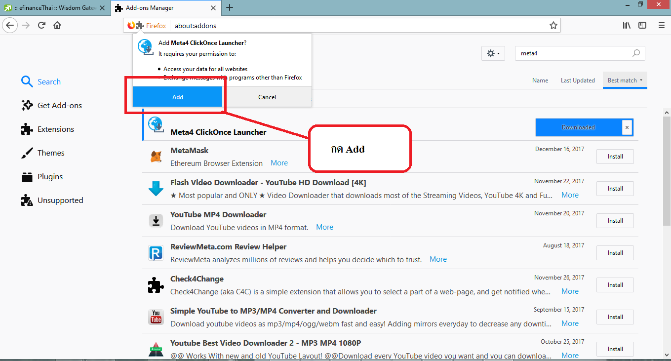Switch to the efinanceThai tab

tap(54, 7)
